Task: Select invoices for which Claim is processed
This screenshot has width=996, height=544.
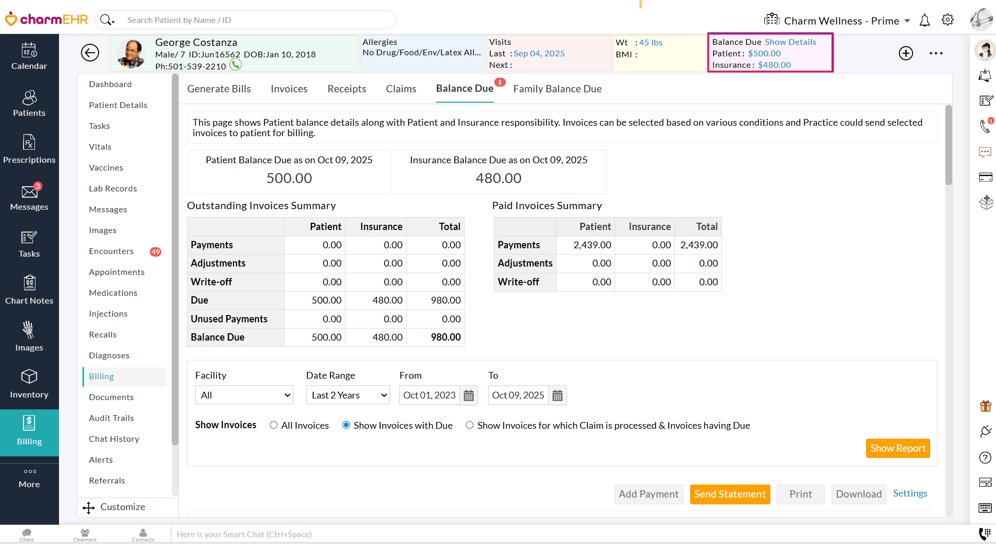Action: click(470, 425)
